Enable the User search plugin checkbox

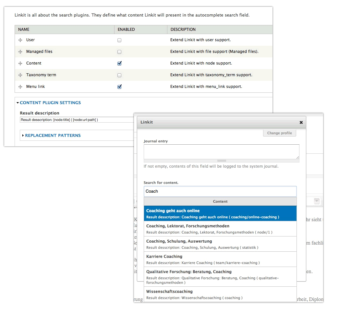pos(119,40)
